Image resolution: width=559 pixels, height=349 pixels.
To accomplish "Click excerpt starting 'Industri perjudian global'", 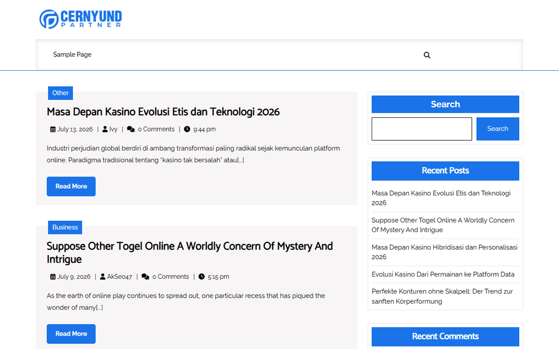I will [x=193, y=154].
